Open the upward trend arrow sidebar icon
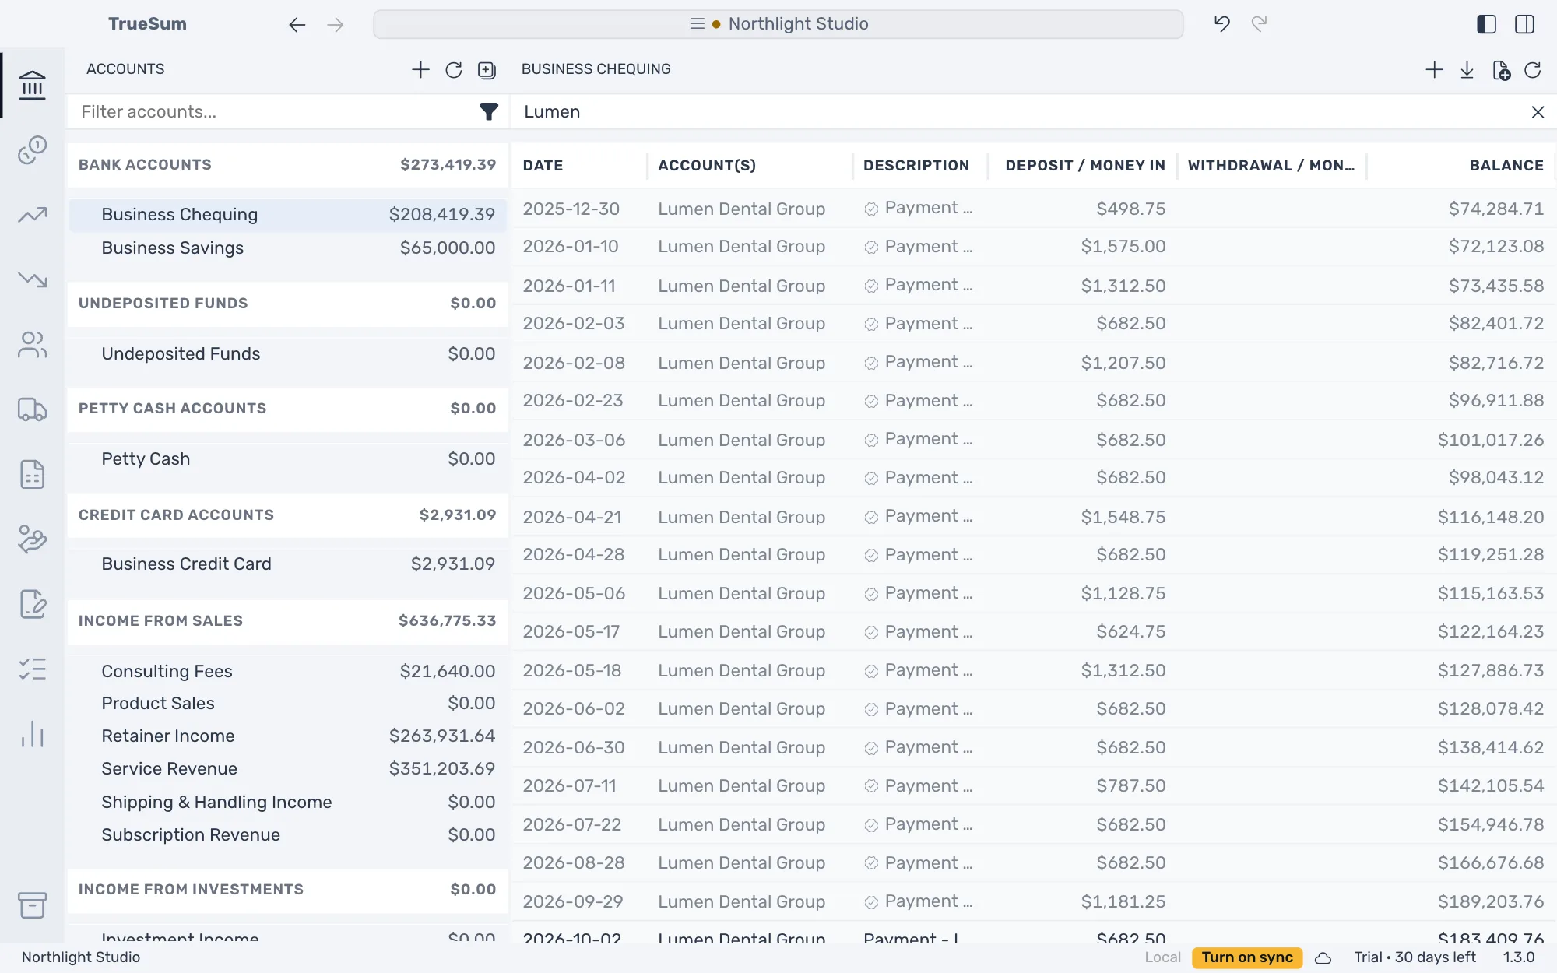 (x=32, y=215)
